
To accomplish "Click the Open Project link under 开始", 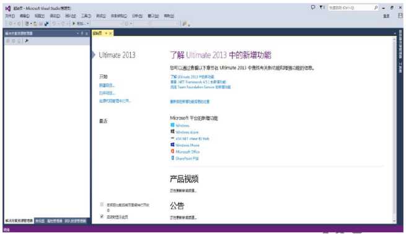I will pyautogui.click(x=107, y=93).
